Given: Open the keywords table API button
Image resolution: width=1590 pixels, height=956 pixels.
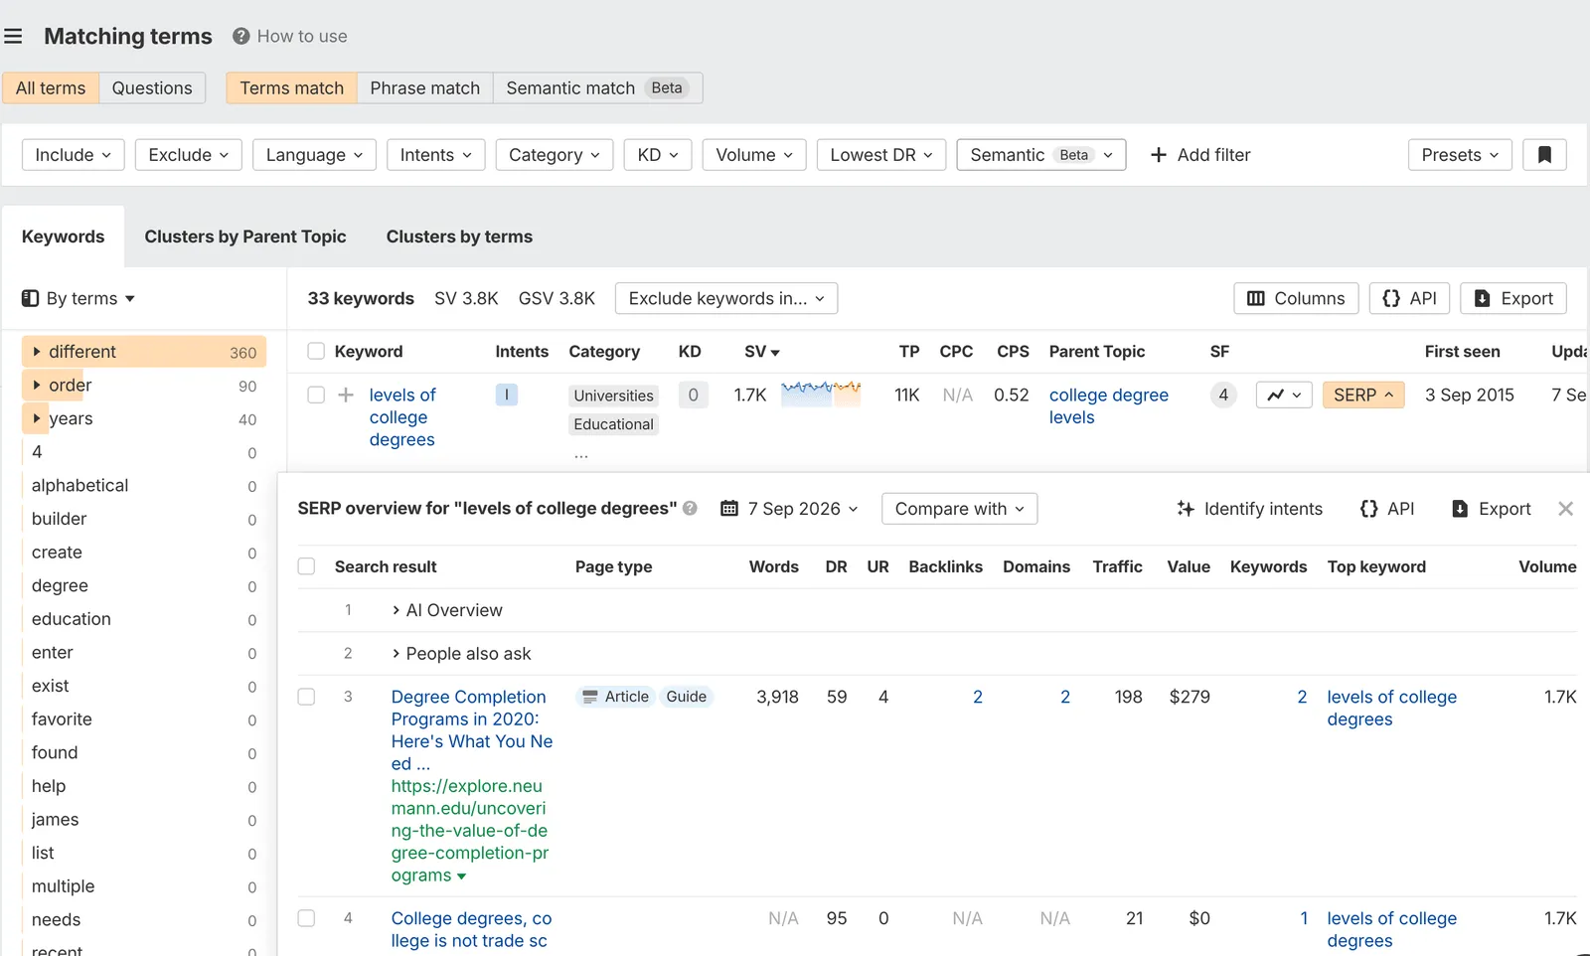Looking at the screenshot, I should coord(1409,299).
